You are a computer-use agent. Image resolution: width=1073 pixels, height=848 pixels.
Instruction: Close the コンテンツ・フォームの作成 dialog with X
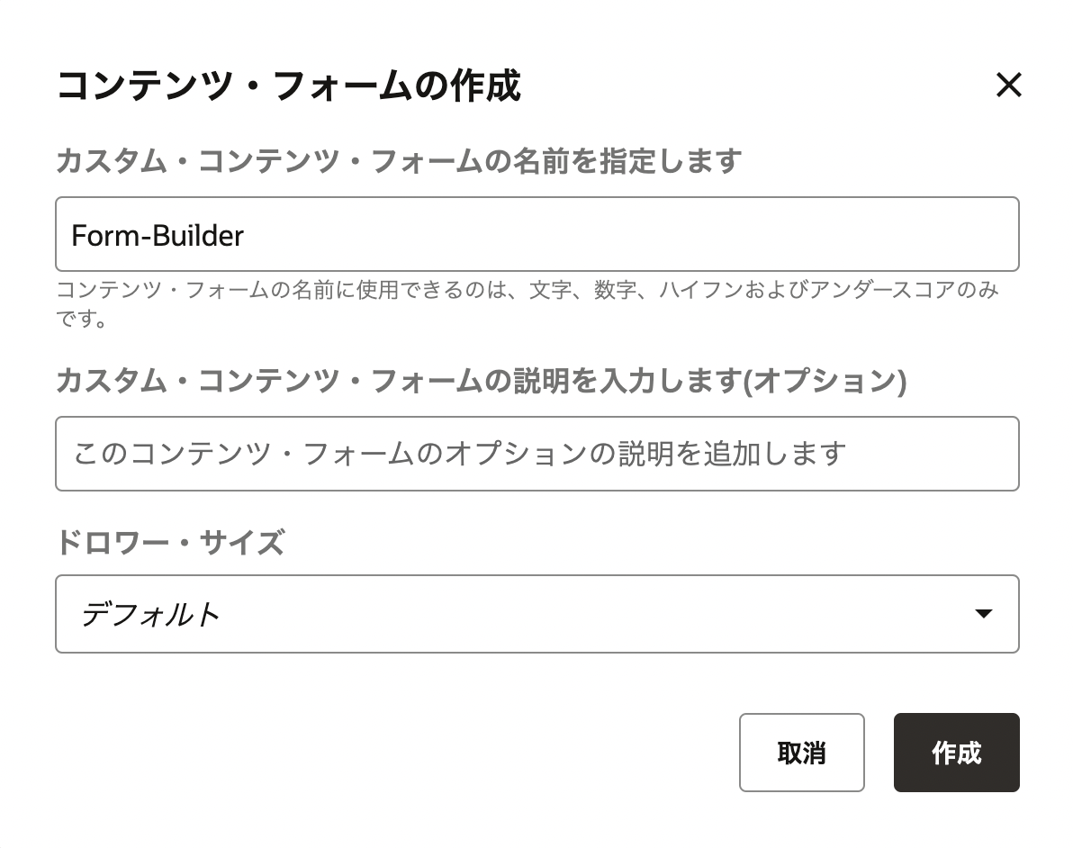tap(1008, 86)
